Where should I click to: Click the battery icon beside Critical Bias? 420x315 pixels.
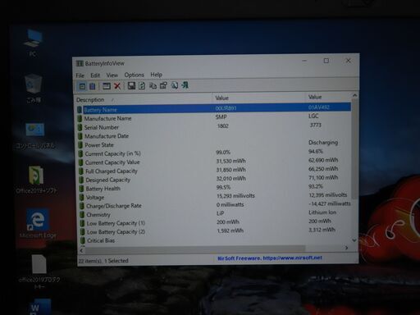tap(83, 240)
